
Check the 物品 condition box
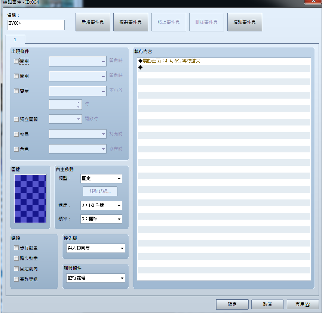(x=16, y=134)
